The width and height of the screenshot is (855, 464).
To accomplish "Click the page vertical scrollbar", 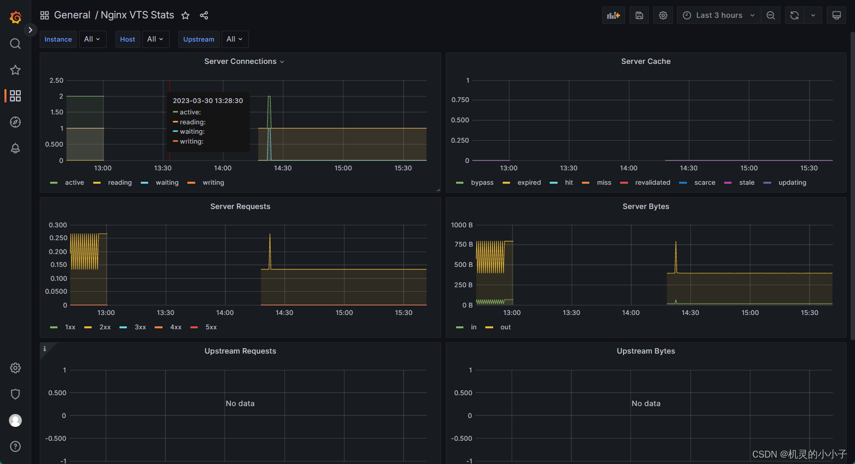I will tap(853, 186).
